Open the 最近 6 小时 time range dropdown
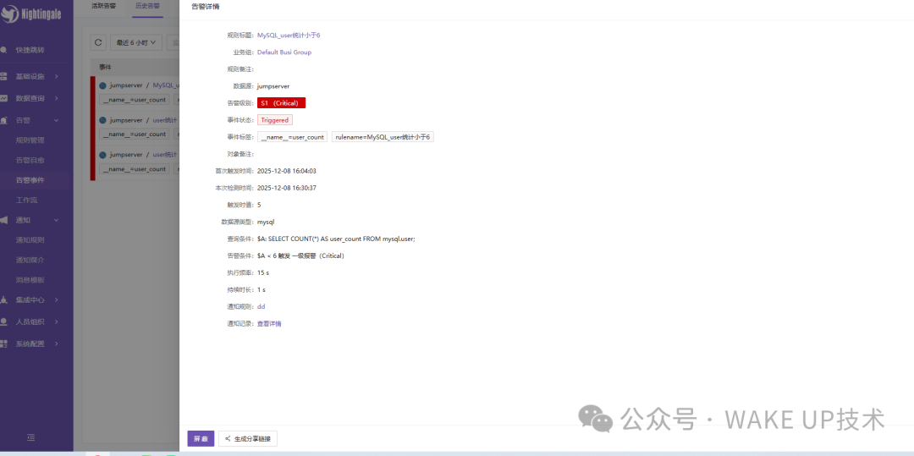This screenshot has height=456, width=914. pyautogui.click(x=135, y=42)
